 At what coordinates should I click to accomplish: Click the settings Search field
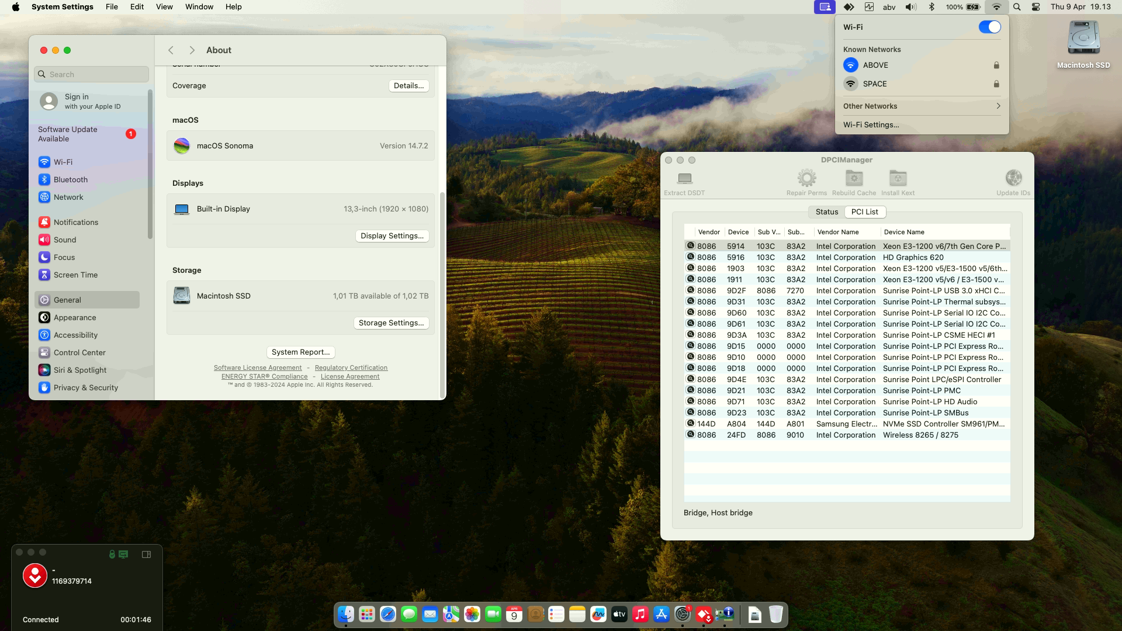[x=92, y=74]
